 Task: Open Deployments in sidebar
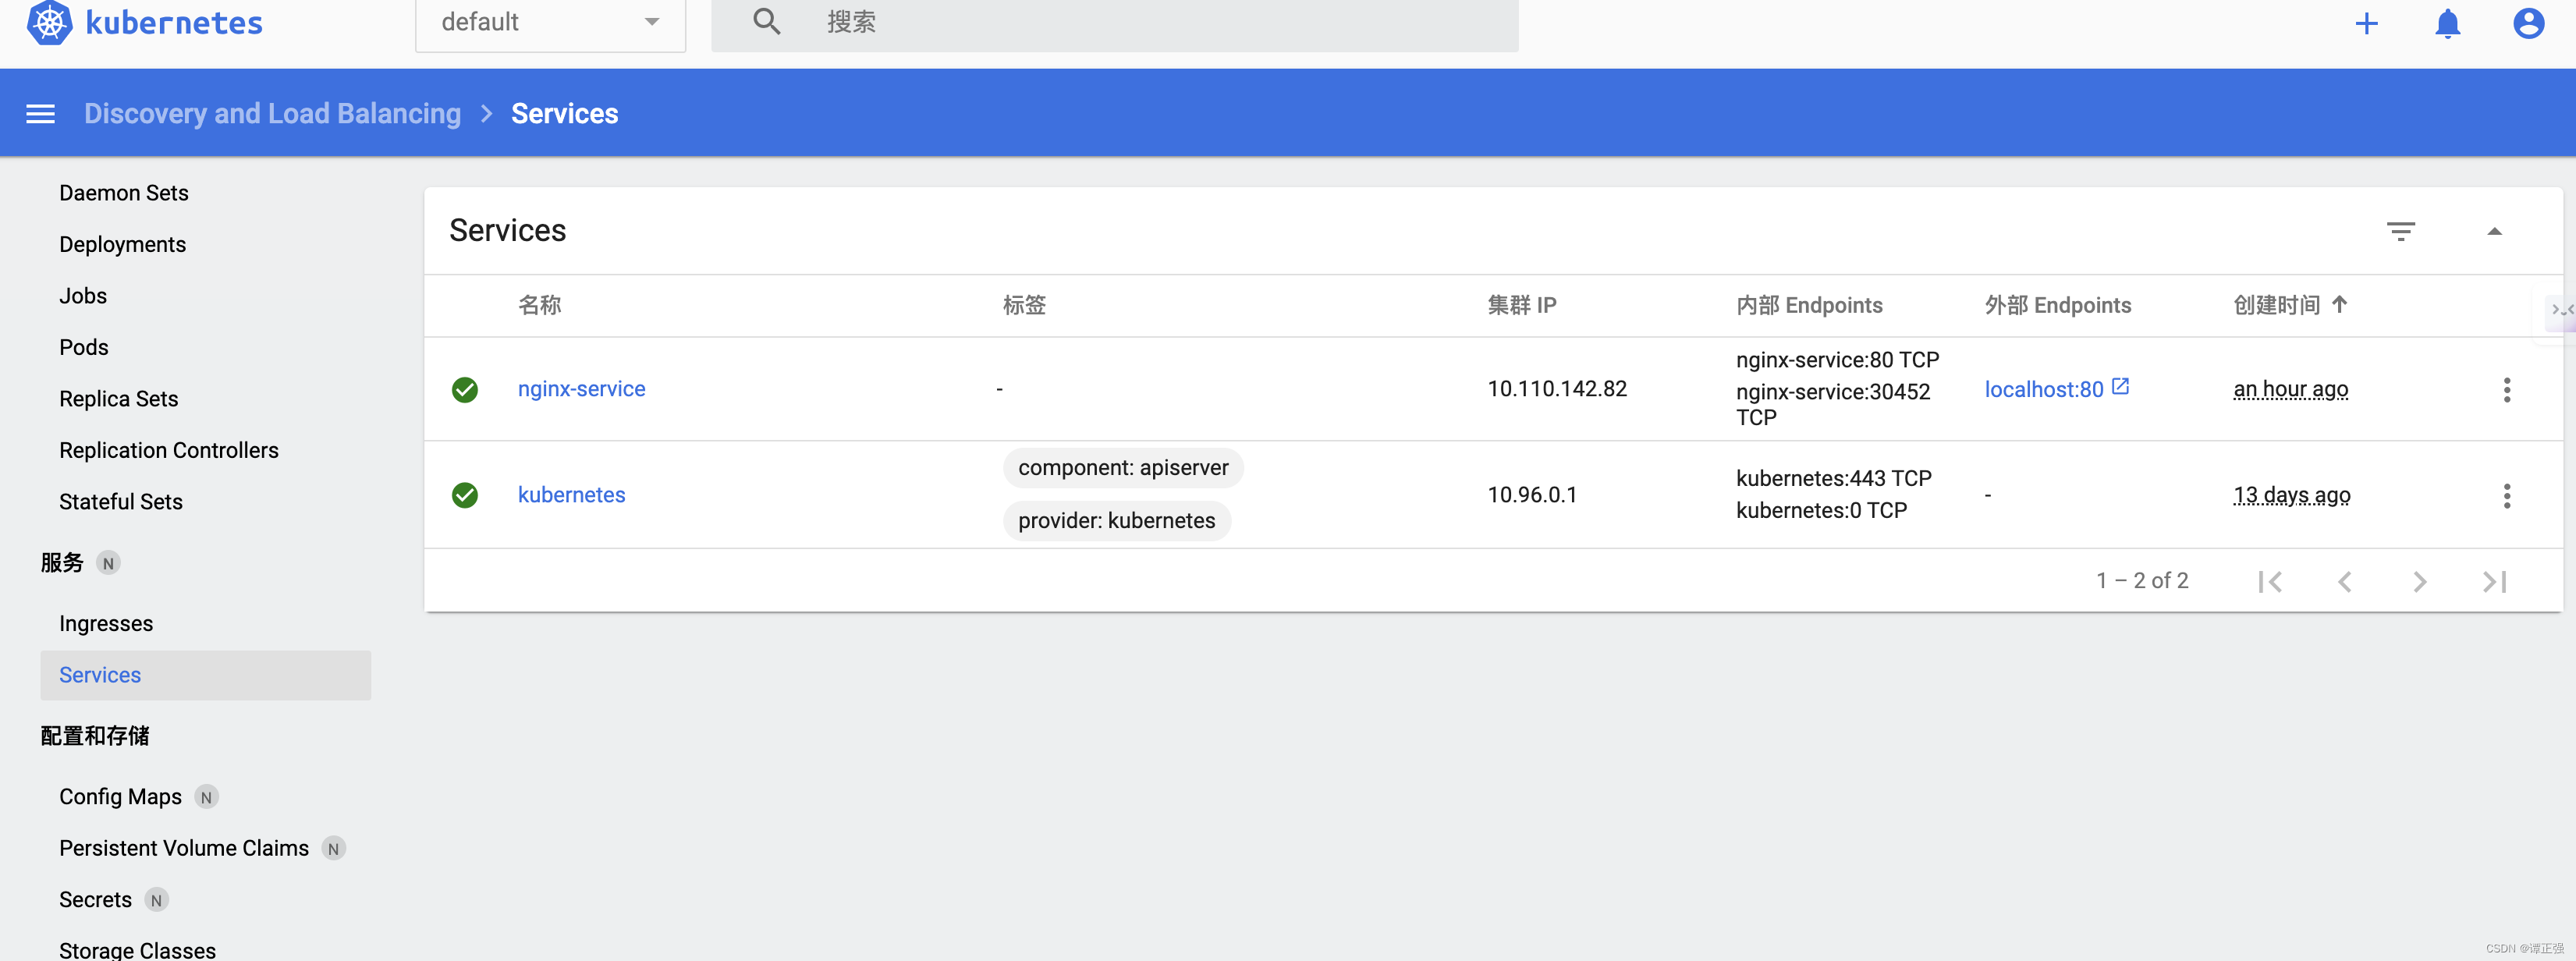[x=122, y=245]
